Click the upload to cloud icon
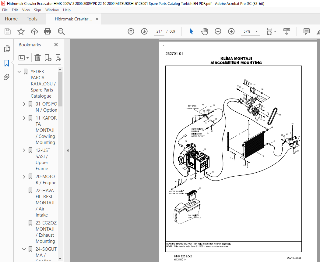The width and height of the screenshot is (320, 262). pos(34,31)
